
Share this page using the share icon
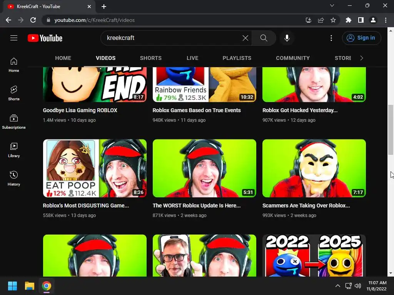click(x=321, y=20)
